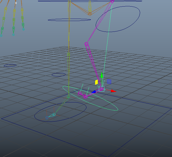Select the flat blue ellipse control below the hips
Viewport: 172px width, 157px height.
point(69,20)
